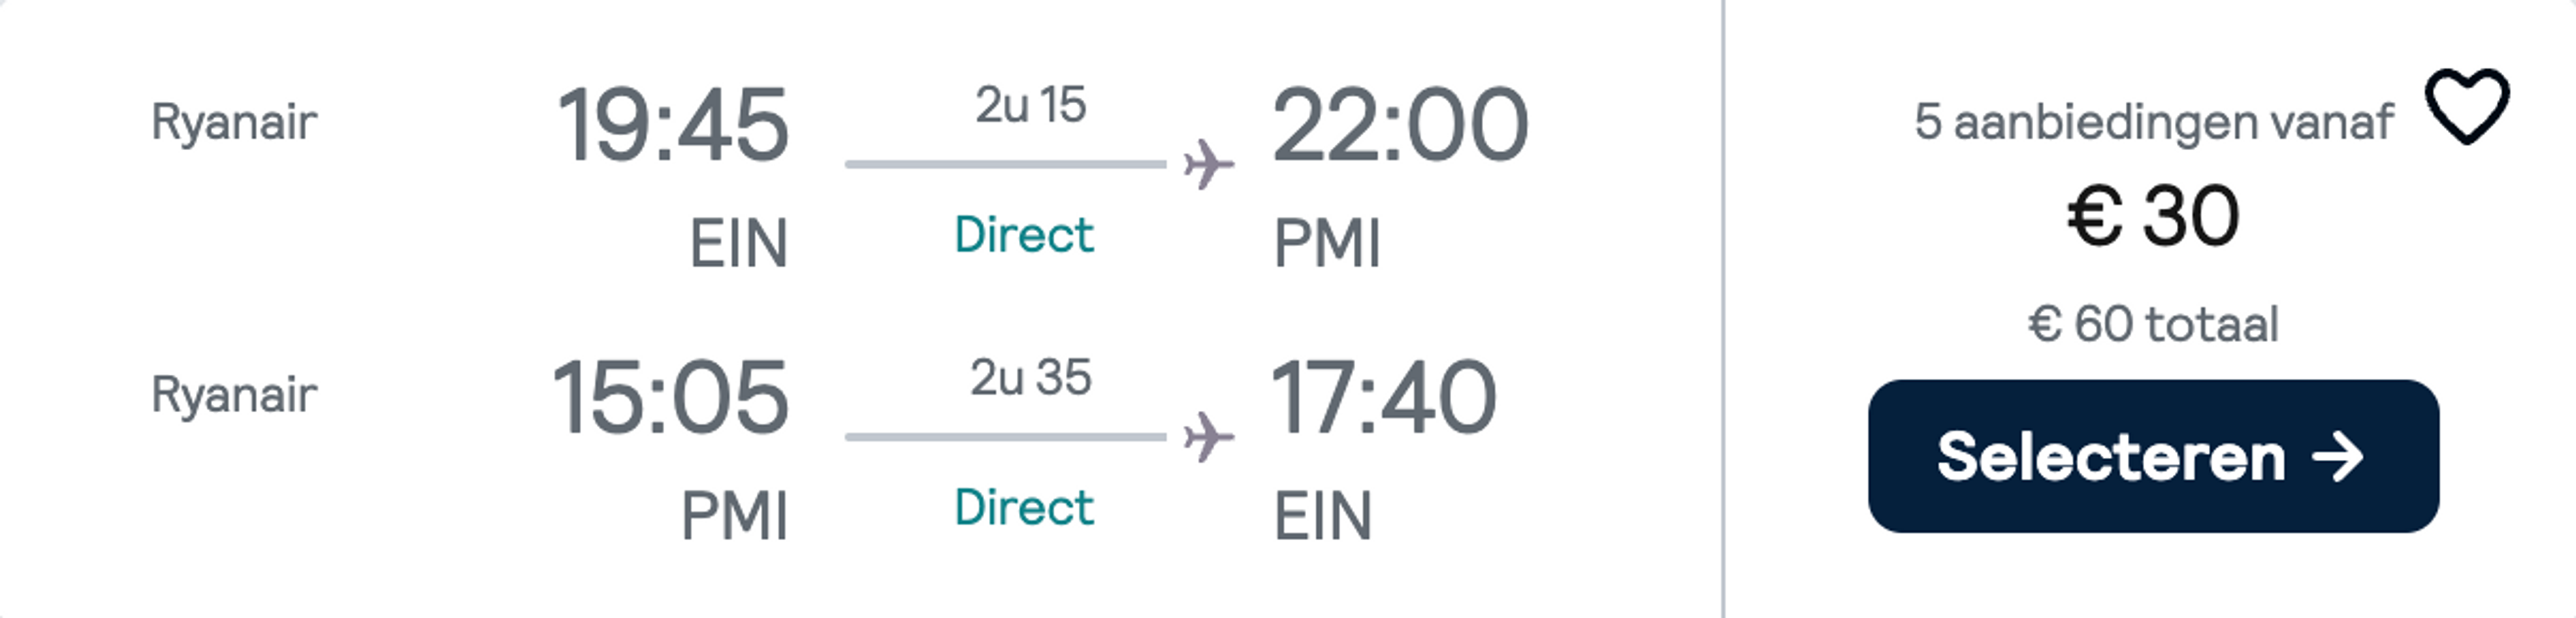2576x618 pixels.
Task: Click the € 30 price
Action: 2153,216
